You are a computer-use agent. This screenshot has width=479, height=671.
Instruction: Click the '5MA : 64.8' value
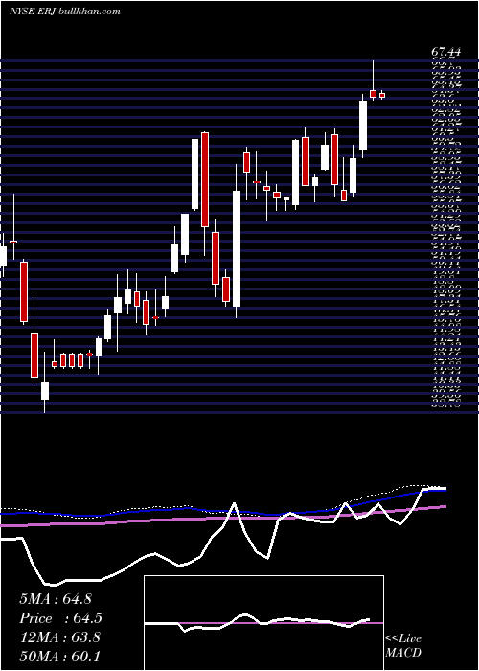[56, 599]
